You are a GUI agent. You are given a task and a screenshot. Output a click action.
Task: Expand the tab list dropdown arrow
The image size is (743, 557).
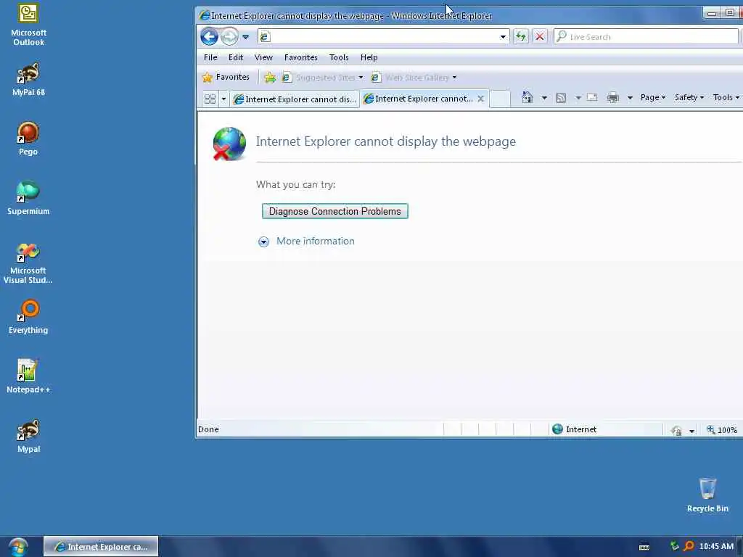[x=223, y=99]
